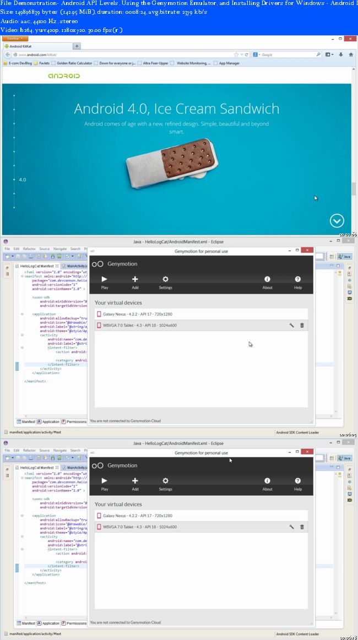The width and height of the screenshot is (358, 640).
Task: Click the circled down-chevron button on the Android page
Action: pyautogui.click(x=337, y=221)
